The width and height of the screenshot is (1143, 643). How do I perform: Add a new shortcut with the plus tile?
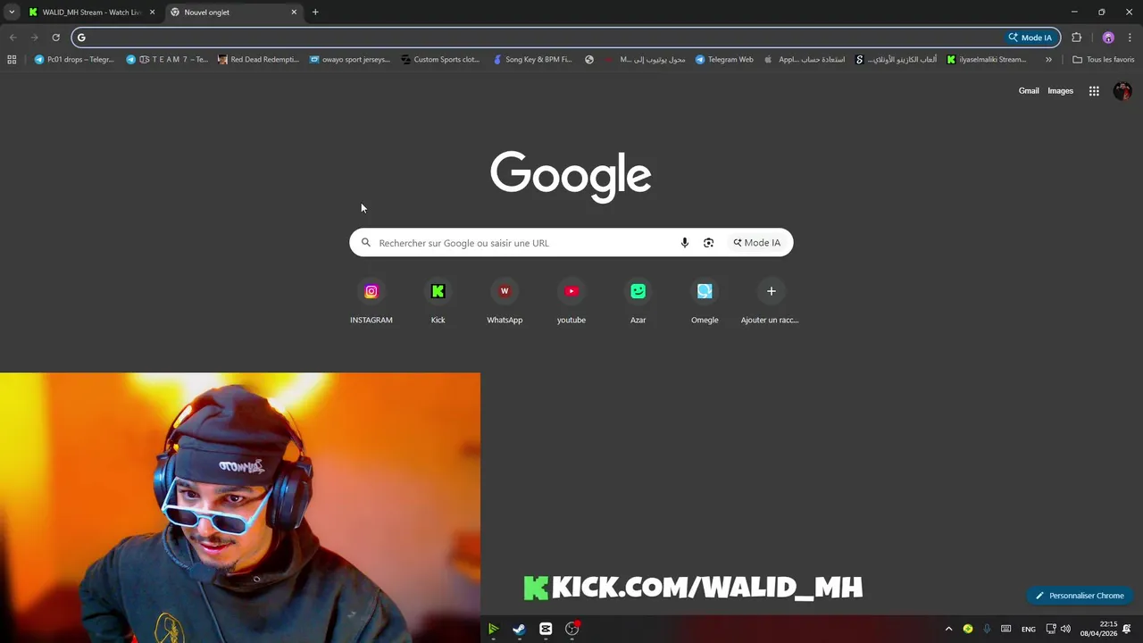(772, 302)
